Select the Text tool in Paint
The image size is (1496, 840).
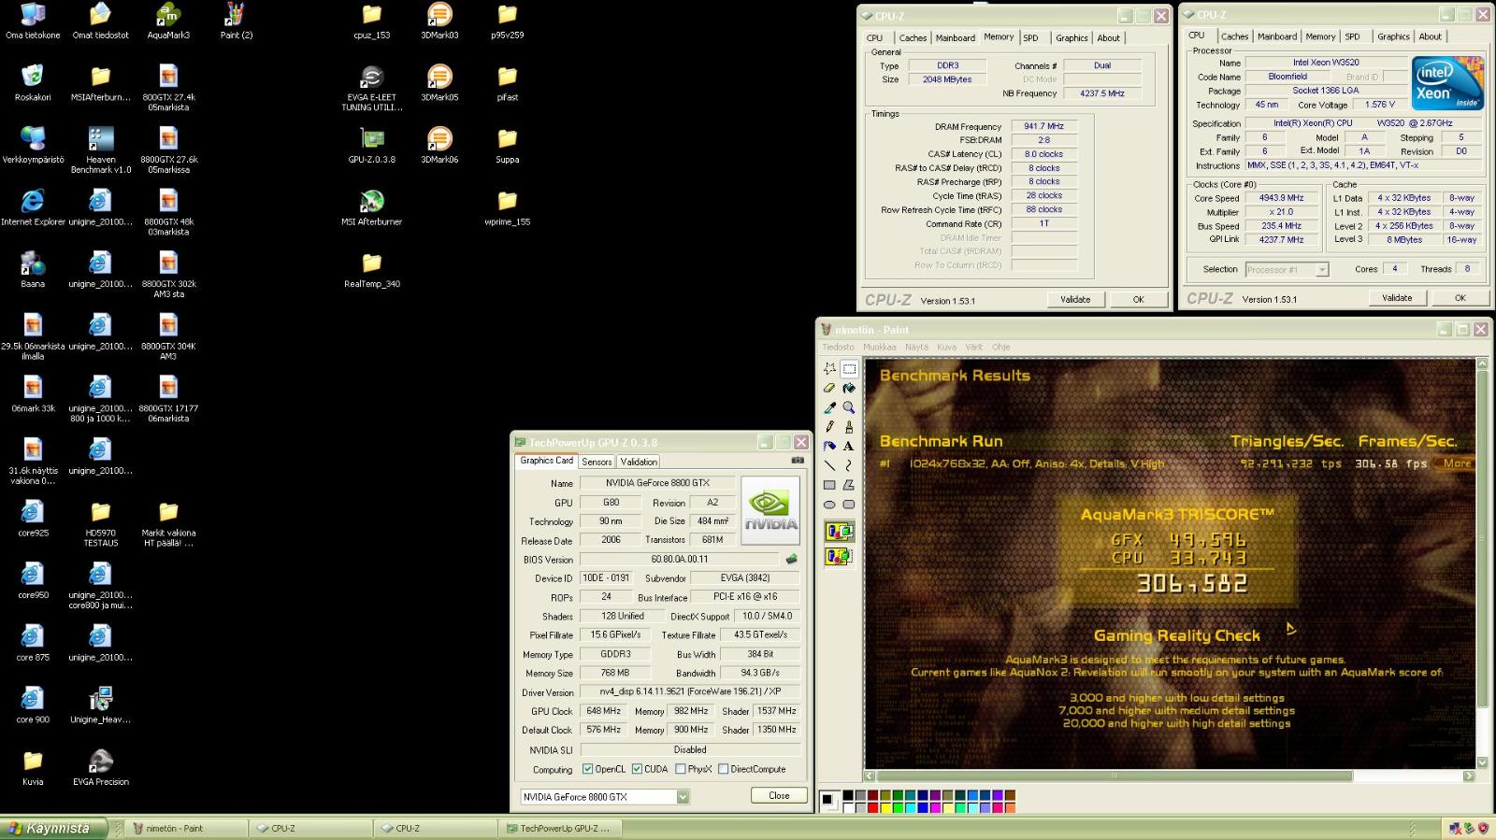pos(849,446)
